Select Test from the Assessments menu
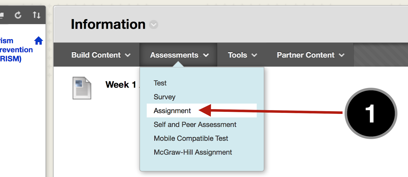The height and width of the screenshot is (177, 408). [160, 83]
